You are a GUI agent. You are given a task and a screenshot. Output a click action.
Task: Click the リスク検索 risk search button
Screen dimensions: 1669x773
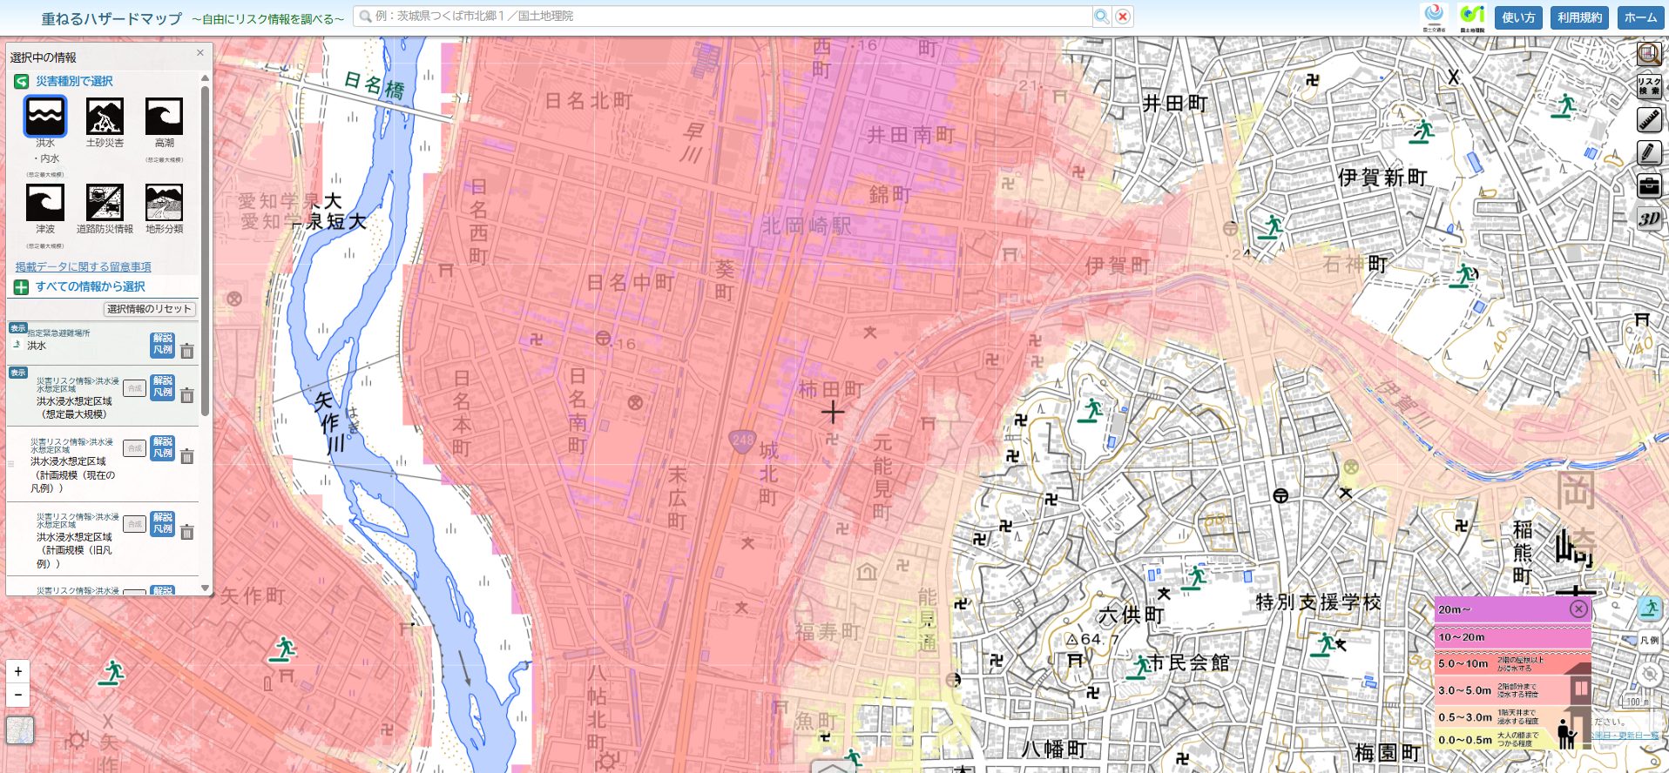1648,86
